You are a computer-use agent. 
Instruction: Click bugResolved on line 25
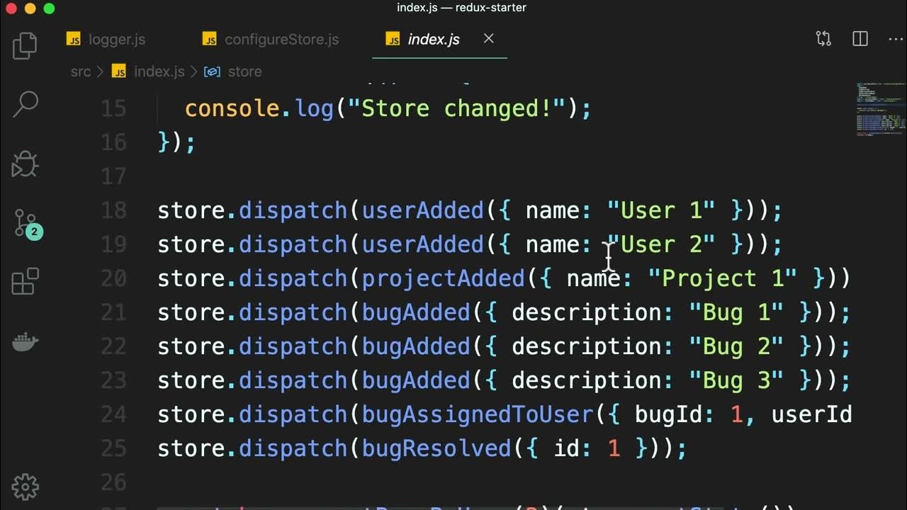pos(436,448)
